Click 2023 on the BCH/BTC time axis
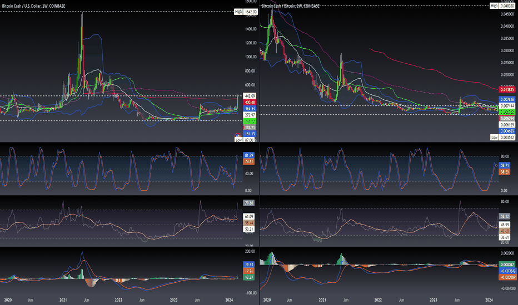Screen dimensions: 518x305 click(433, 300)
